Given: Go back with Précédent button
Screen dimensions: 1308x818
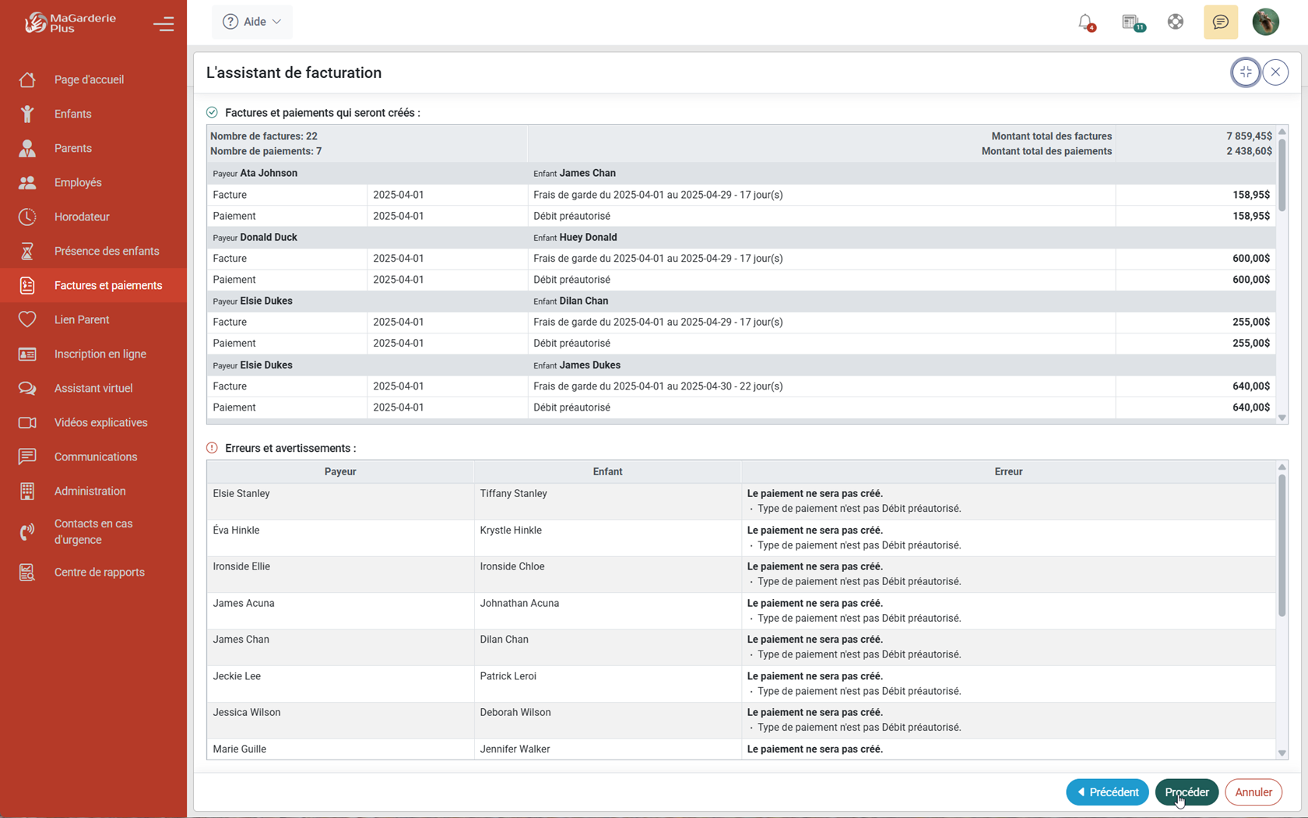Looking at the screenshot, I should [x=1106, y=792].
